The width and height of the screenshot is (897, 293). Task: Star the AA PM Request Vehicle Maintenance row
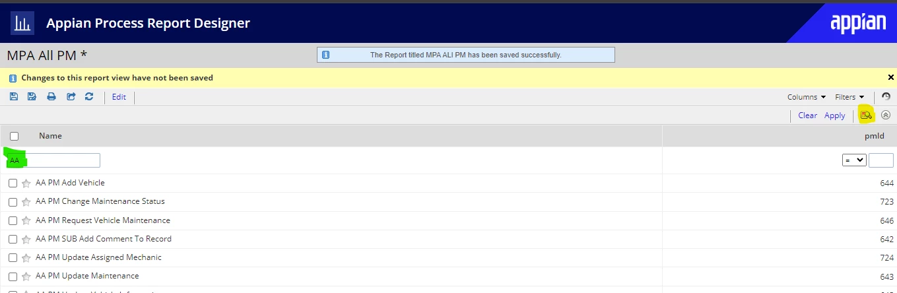(x=26, y=220)
